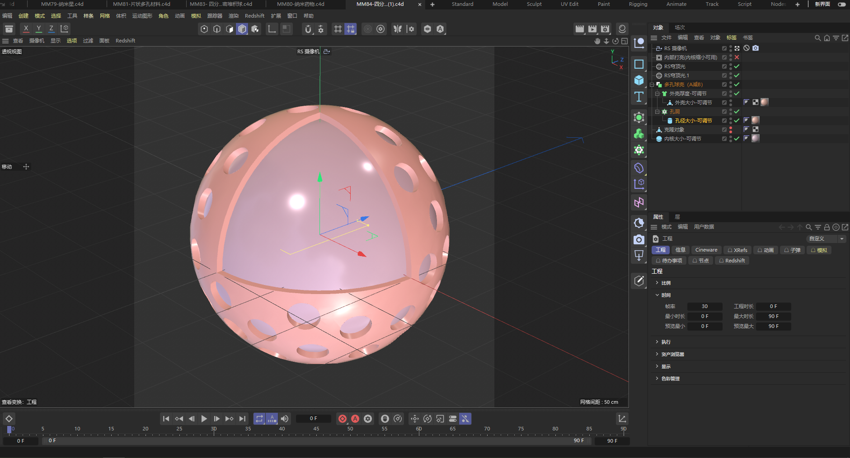Toggle the new interface switch at top right
The width and height of the screenshot is (850, 458).
tap(841, 4)
